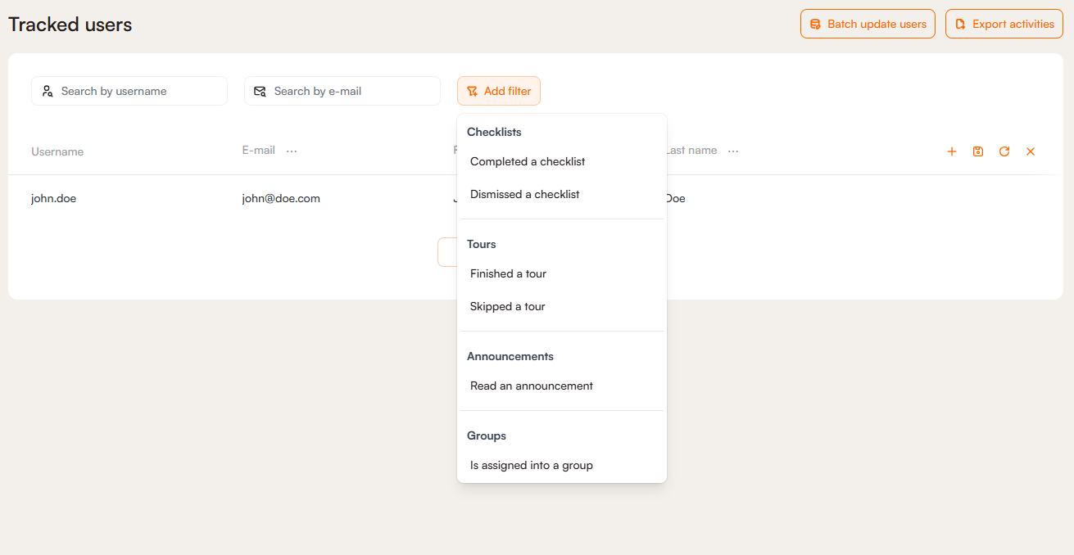Click the save icon in table header
This screenshot has height=555, width=1074.
tap(978, 151)
